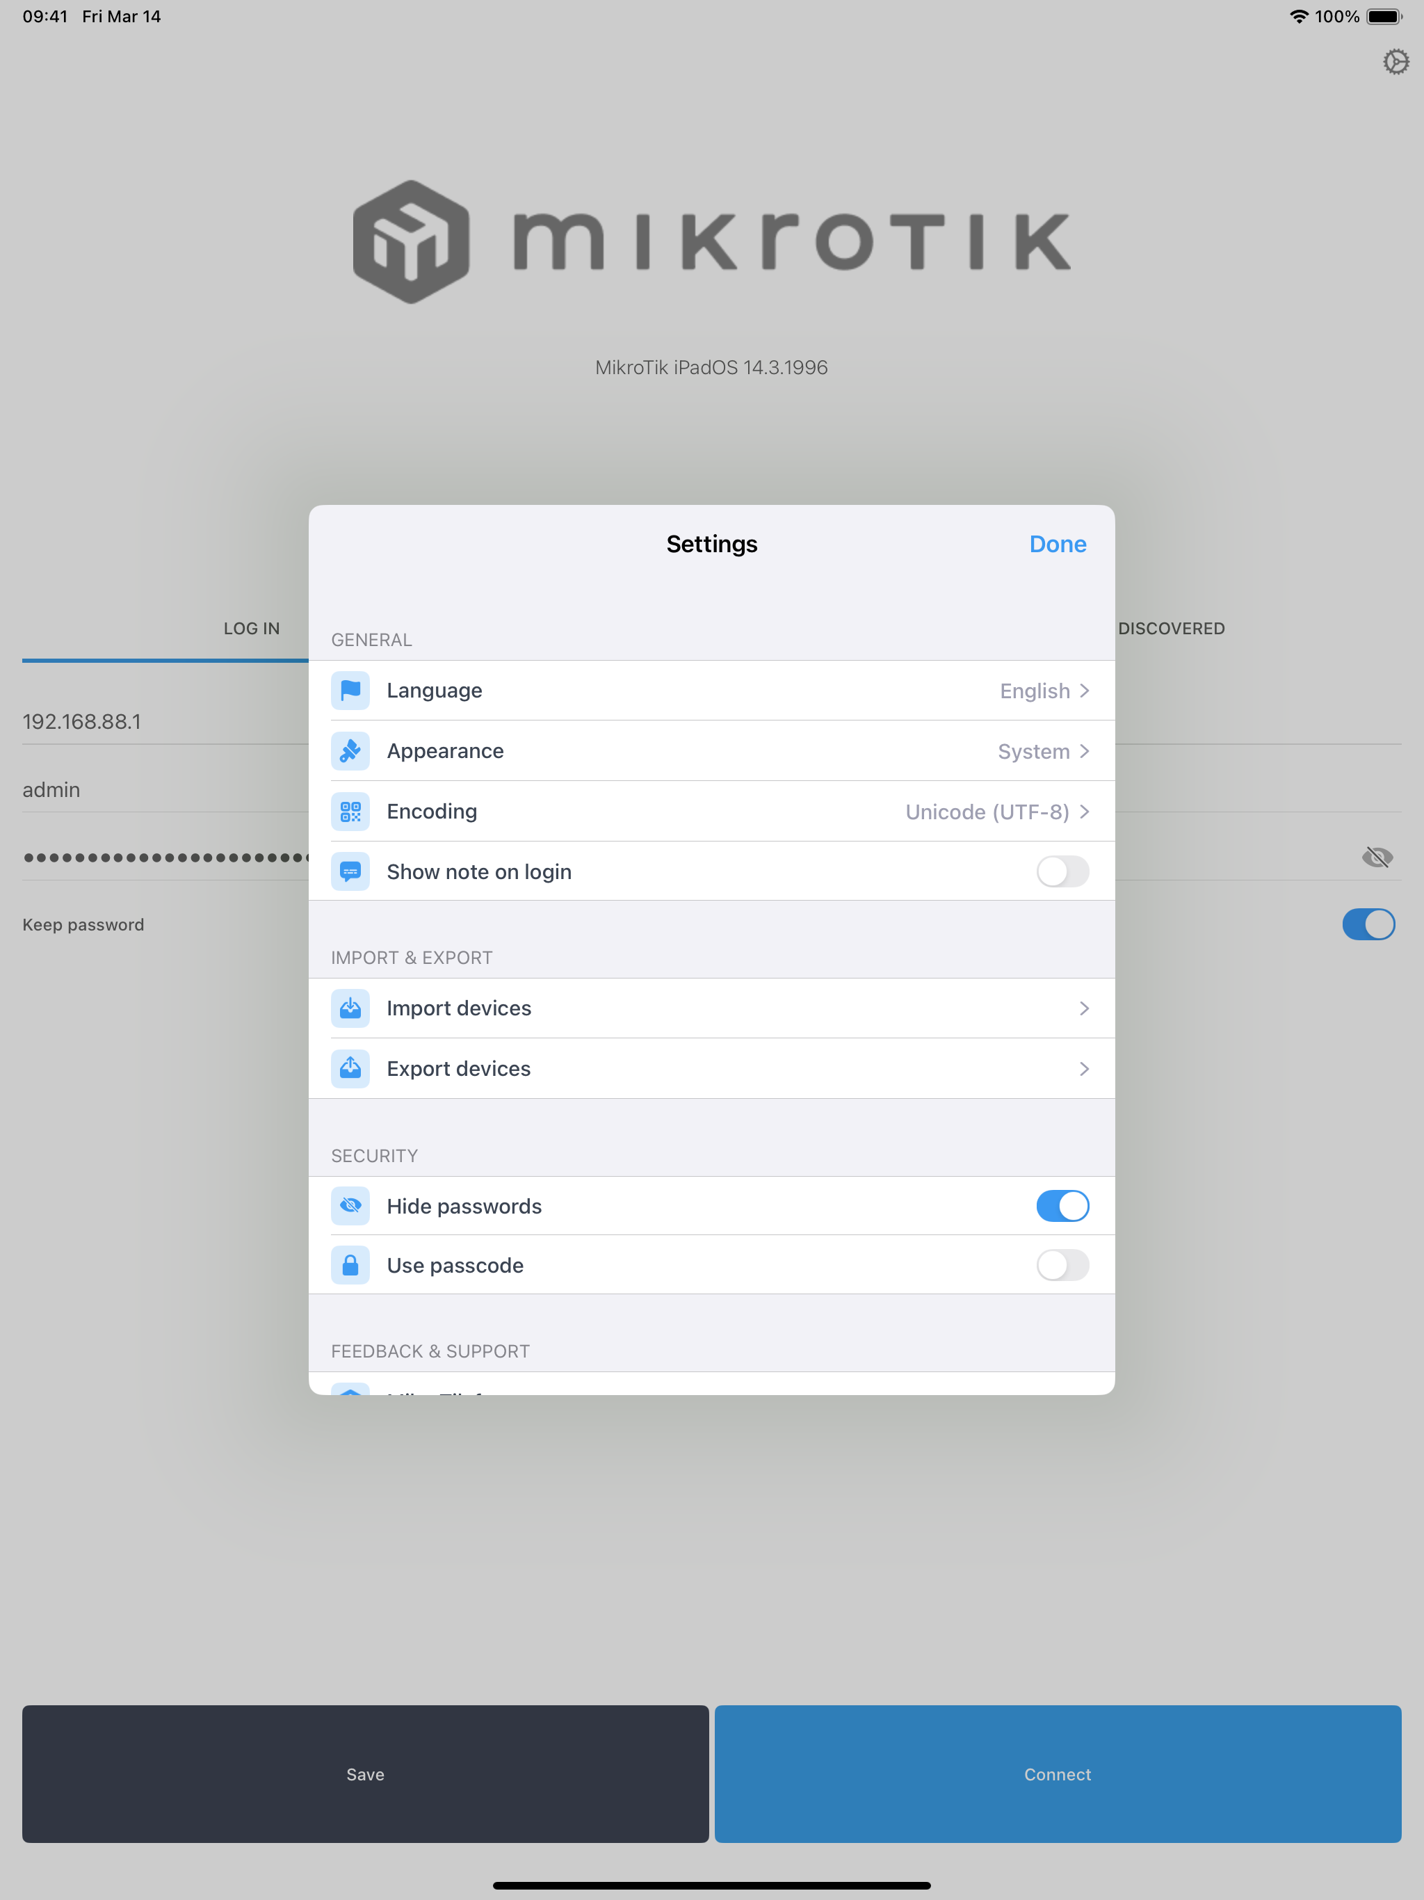1424x1900 pixels.
Task: Tap the Import devices tray icon
Action: coord(350,1008)
